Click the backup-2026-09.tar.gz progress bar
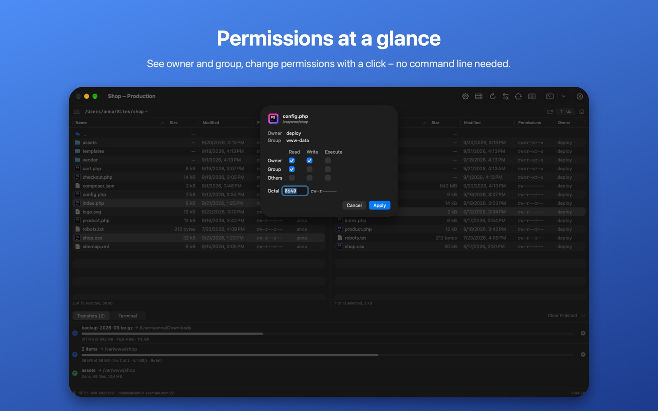The height and width of the screenshot is (411, 658). pyautogui.click(x=327, y=334)
